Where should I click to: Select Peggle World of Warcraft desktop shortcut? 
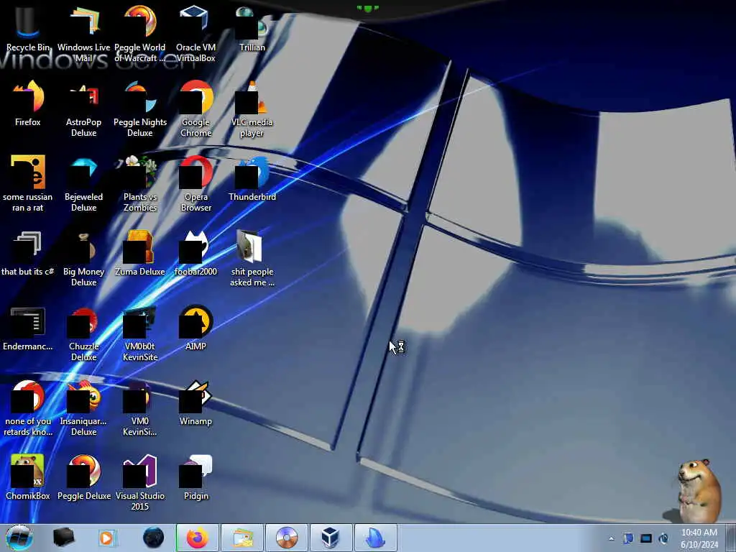click(140, 34)
